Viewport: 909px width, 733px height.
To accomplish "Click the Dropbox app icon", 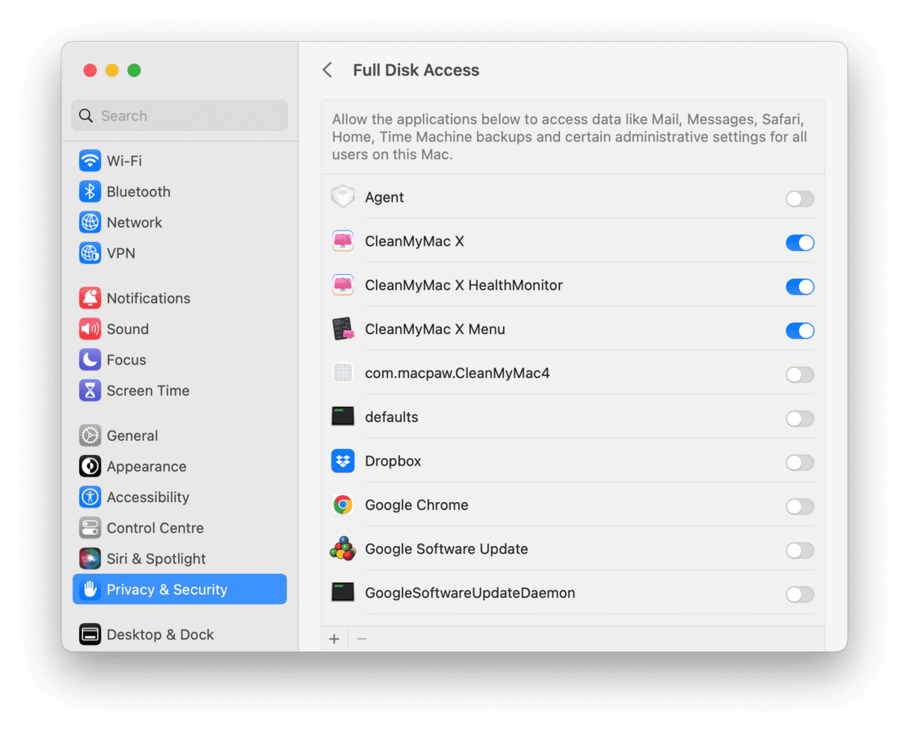I will (x=342, y=461).
